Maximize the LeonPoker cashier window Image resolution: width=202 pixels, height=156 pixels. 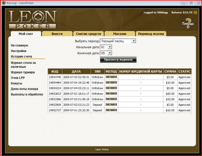click(191, 3)
